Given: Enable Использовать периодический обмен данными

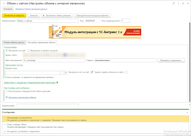Looking at the screenshot, I should coord(6,91).
